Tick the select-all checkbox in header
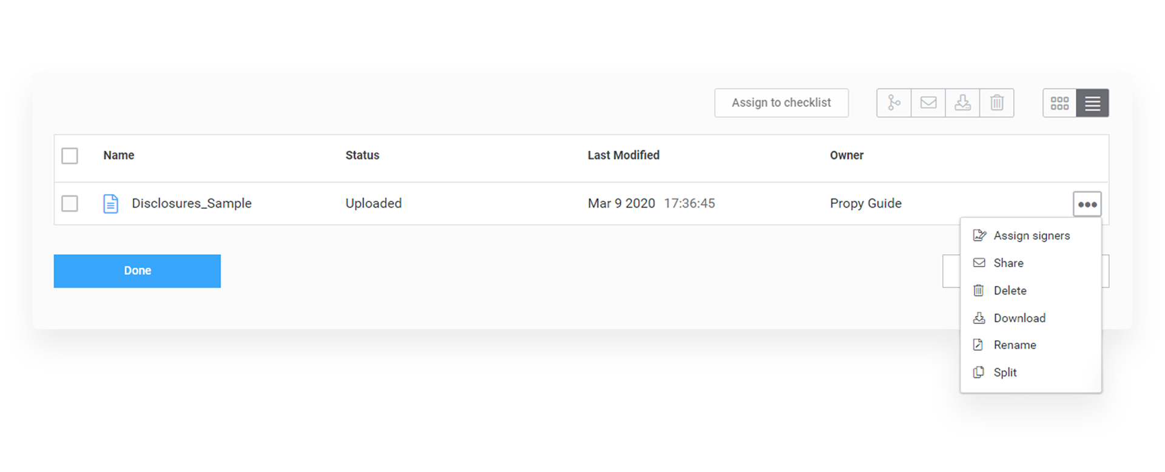This screenshot has width=1165, height=472. 70,156
